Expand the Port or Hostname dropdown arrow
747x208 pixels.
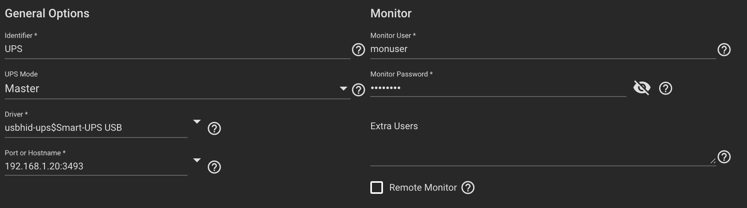pyautogui.click(x=197, y=160)
